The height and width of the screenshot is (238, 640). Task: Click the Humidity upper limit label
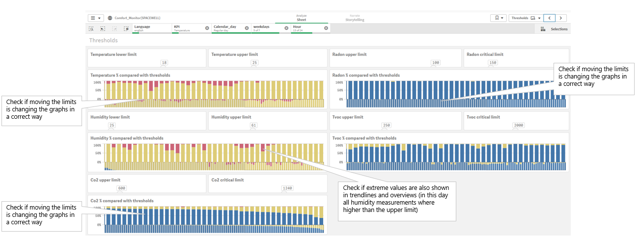[x=231, y=117]
